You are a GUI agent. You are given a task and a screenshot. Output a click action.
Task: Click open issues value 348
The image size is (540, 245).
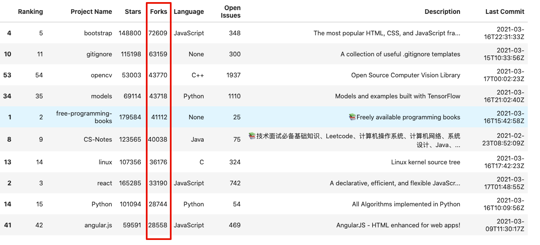coord(235,33)
